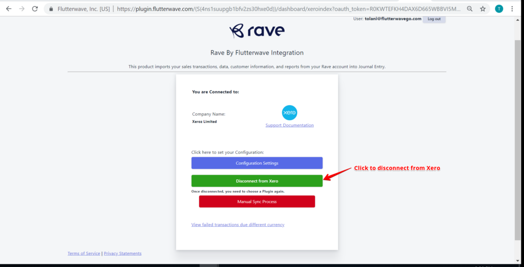Click the product description sentence below heading
The image size is (524, 267).
coord(257,67)
